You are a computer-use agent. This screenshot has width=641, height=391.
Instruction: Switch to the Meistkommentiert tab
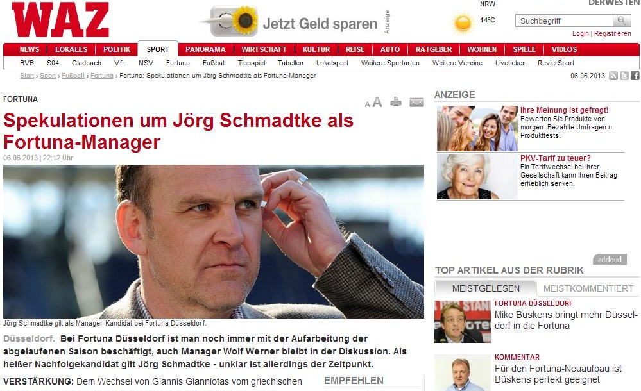588,288
